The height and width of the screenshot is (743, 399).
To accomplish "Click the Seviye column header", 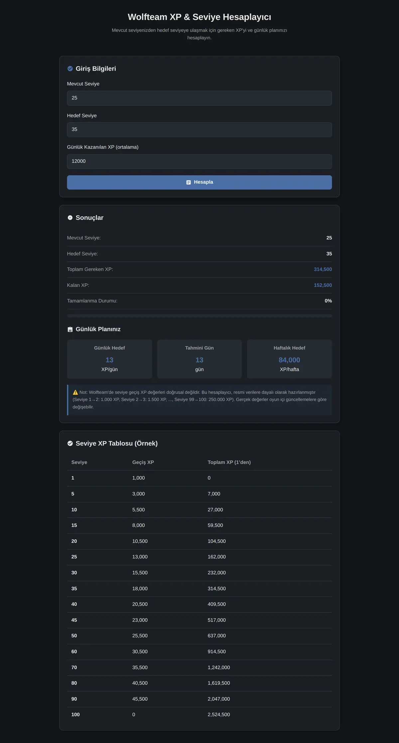I will (79, 462).
